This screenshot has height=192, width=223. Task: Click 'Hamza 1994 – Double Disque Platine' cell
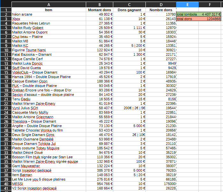pos(48,77)
